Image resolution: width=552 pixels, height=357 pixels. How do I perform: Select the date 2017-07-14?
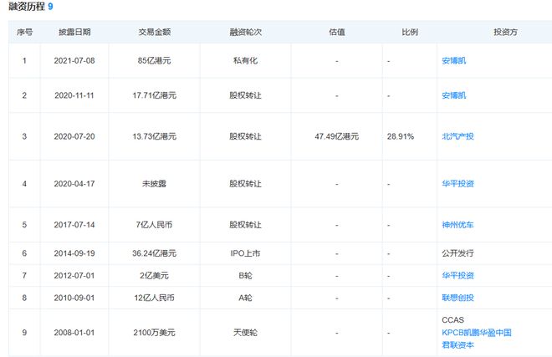(74, 225)
